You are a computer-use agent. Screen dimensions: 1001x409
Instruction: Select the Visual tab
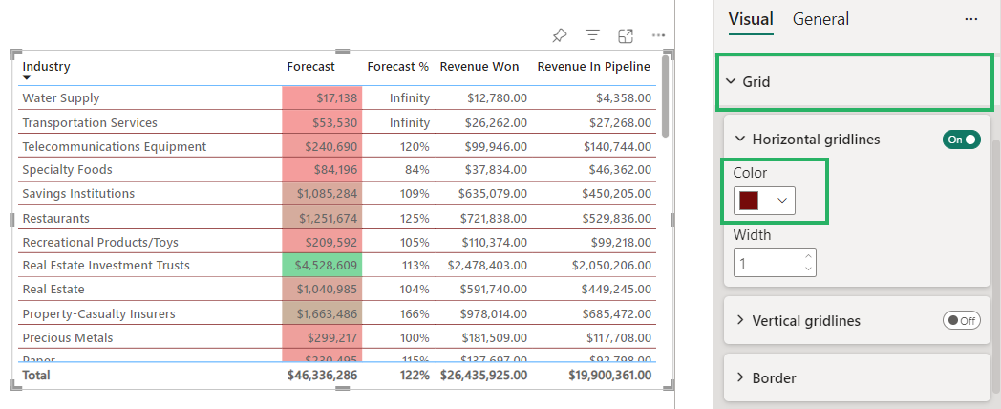tap(751, 19)
